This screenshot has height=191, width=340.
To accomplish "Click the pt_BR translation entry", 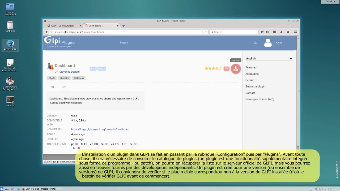I will tap(75, 144).
